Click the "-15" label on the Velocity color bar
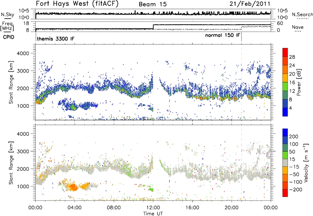This screenshot has height=216, width=313. click(x=294, y=166)
